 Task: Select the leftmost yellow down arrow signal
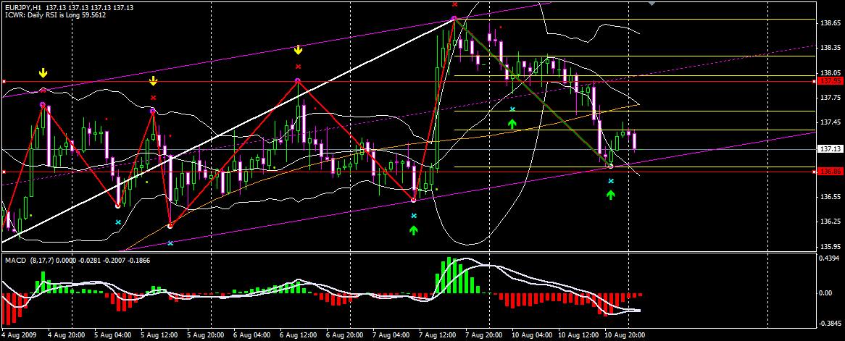pos(43,72)
